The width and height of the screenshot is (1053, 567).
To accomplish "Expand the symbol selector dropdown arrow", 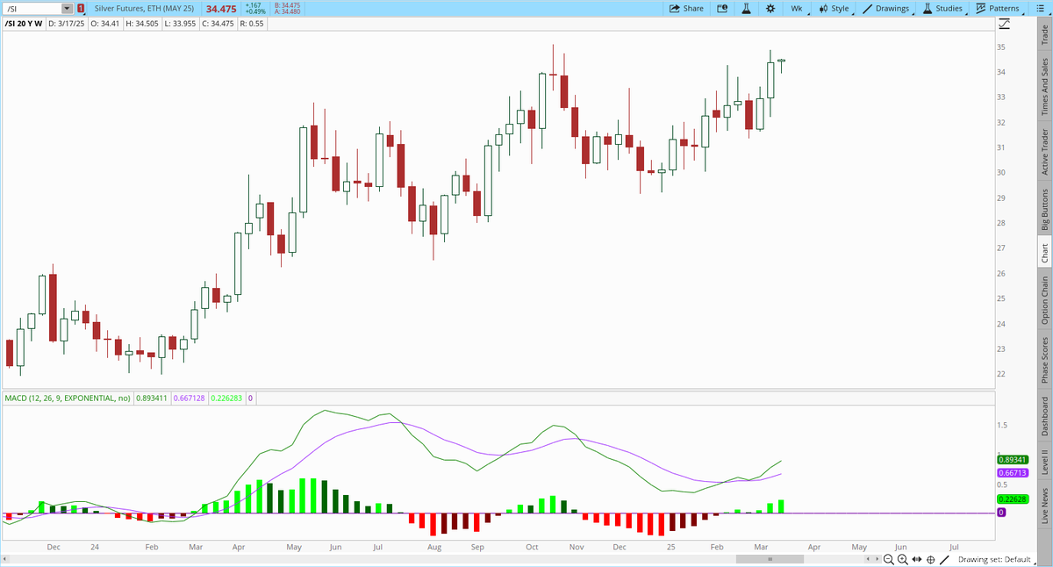I will [68, 8].
